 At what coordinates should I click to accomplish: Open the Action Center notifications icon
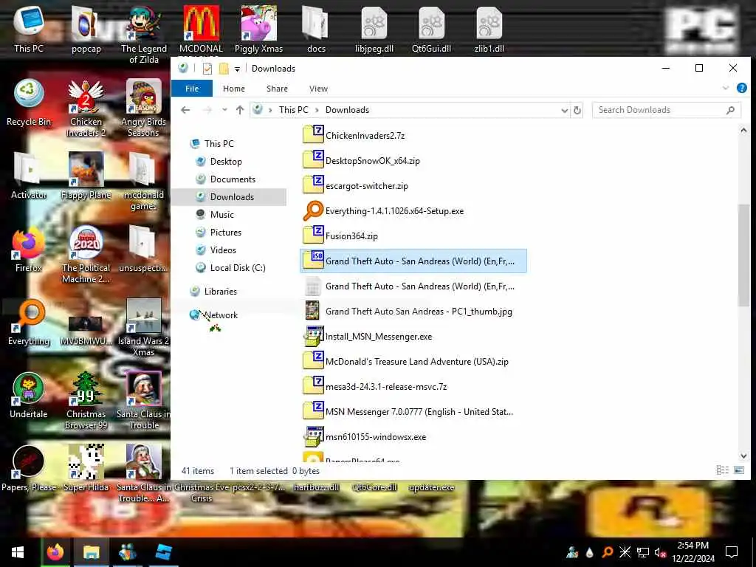tap(732, 552)
